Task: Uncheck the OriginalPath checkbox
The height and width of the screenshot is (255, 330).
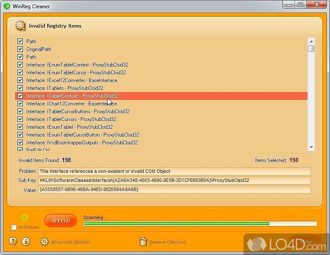Action: (20, 49)
